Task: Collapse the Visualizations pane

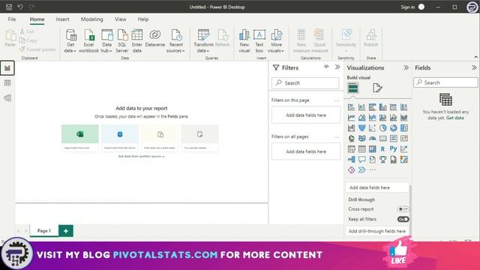Action: (406, 67)
